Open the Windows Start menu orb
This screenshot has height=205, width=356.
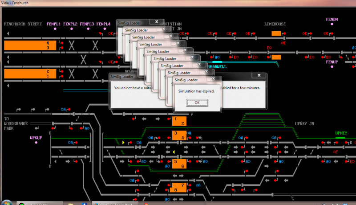(x=6, y=203)
